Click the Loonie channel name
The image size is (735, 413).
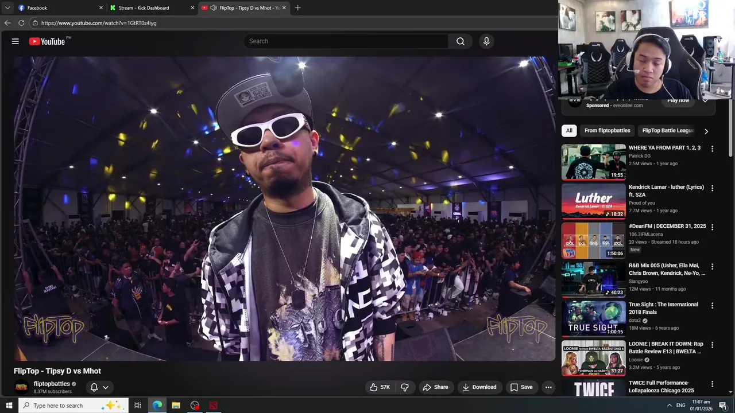tap(636, 360)
